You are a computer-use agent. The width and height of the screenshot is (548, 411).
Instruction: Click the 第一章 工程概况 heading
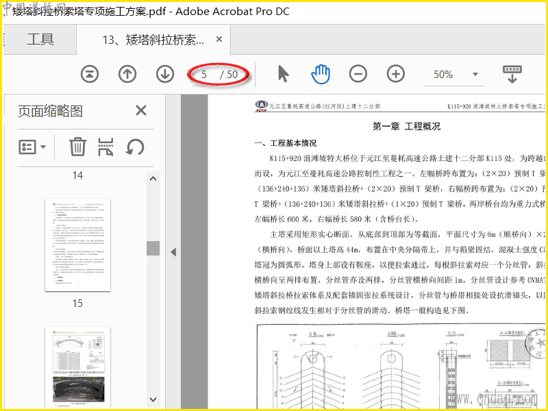click(x=406, y=126)
